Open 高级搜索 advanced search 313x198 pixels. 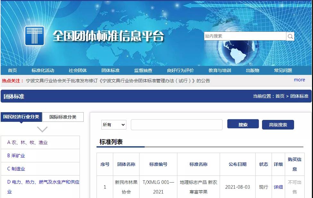(x=278, y=125)
